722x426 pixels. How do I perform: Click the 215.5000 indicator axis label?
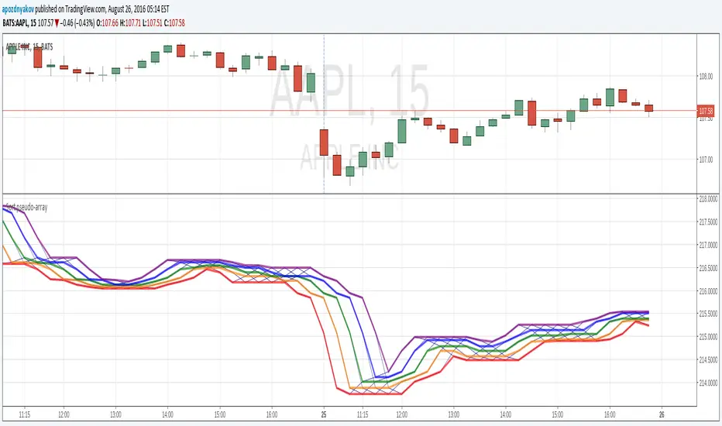pos(708,314)
